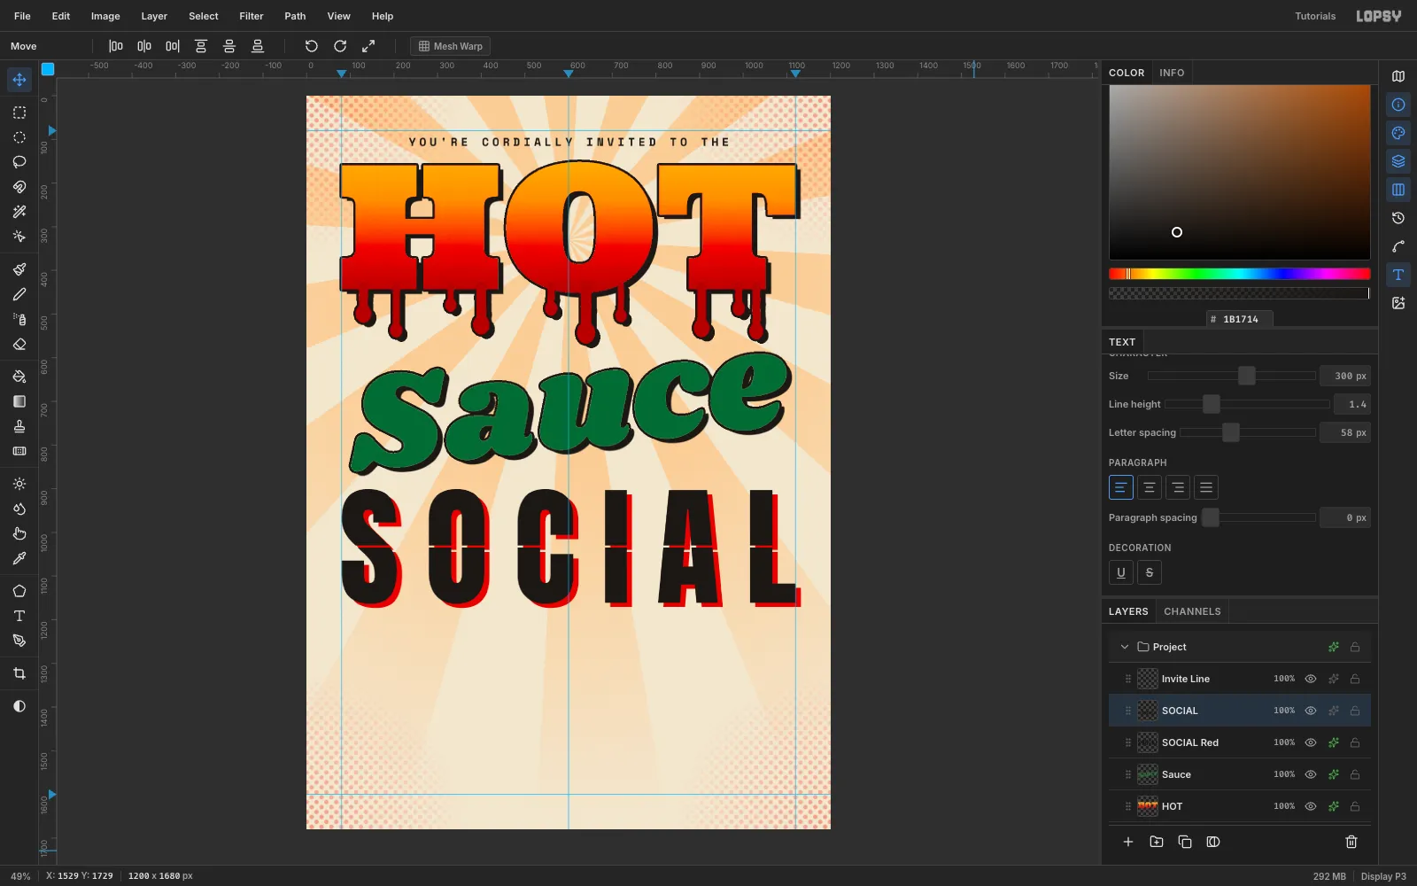Click the Paragraph spacing value field

coord(1345,517)
